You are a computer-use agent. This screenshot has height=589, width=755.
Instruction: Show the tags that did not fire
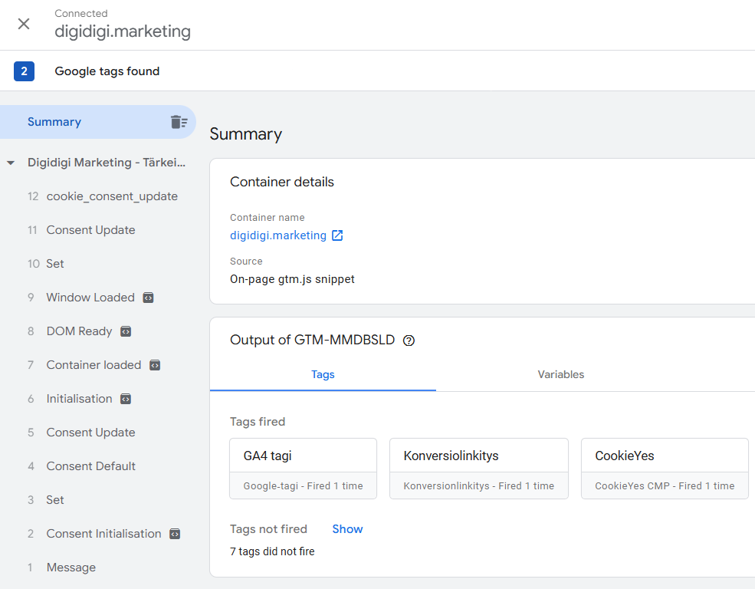(347, 528)
